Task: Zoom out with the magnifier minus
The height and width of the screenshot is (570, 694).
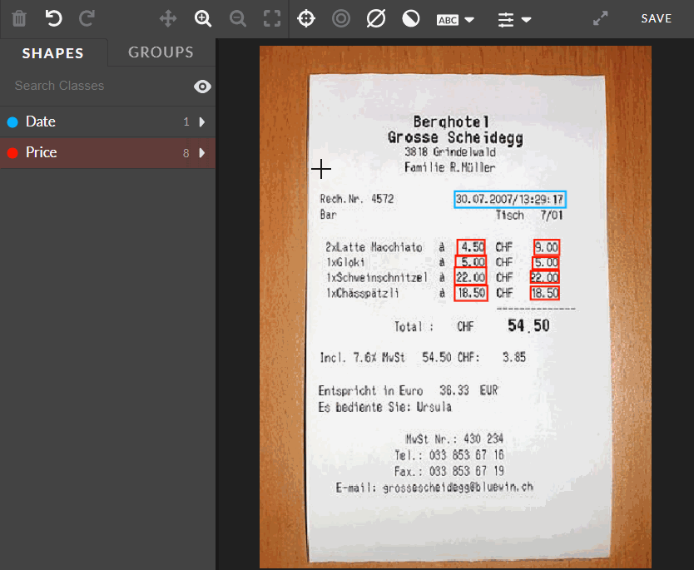Action: [238, 18]
